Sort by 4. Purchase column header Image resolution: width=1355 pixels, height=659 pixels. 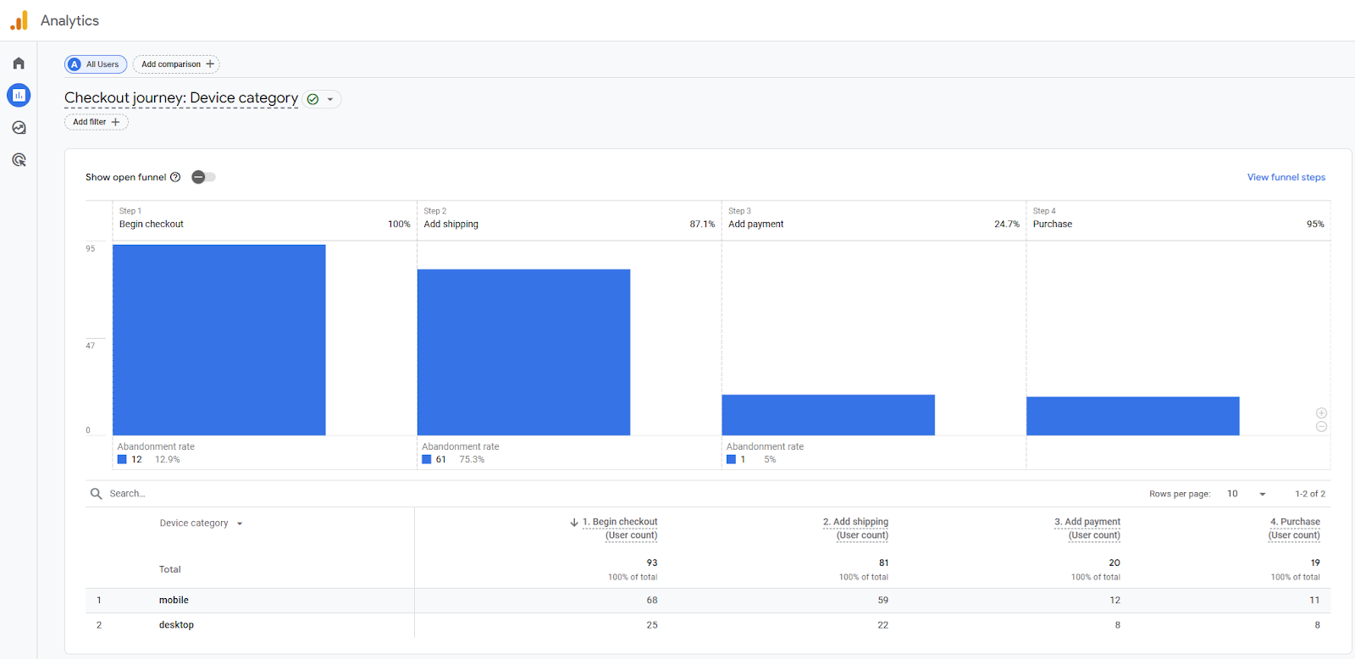1294,529
